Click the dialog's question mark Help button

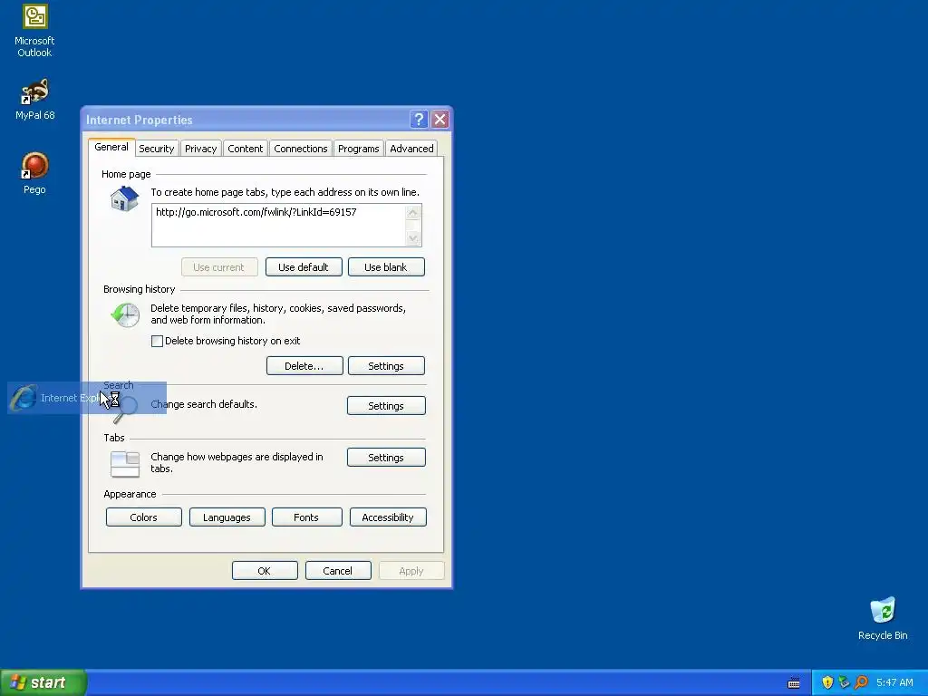[x=419, y=120]
